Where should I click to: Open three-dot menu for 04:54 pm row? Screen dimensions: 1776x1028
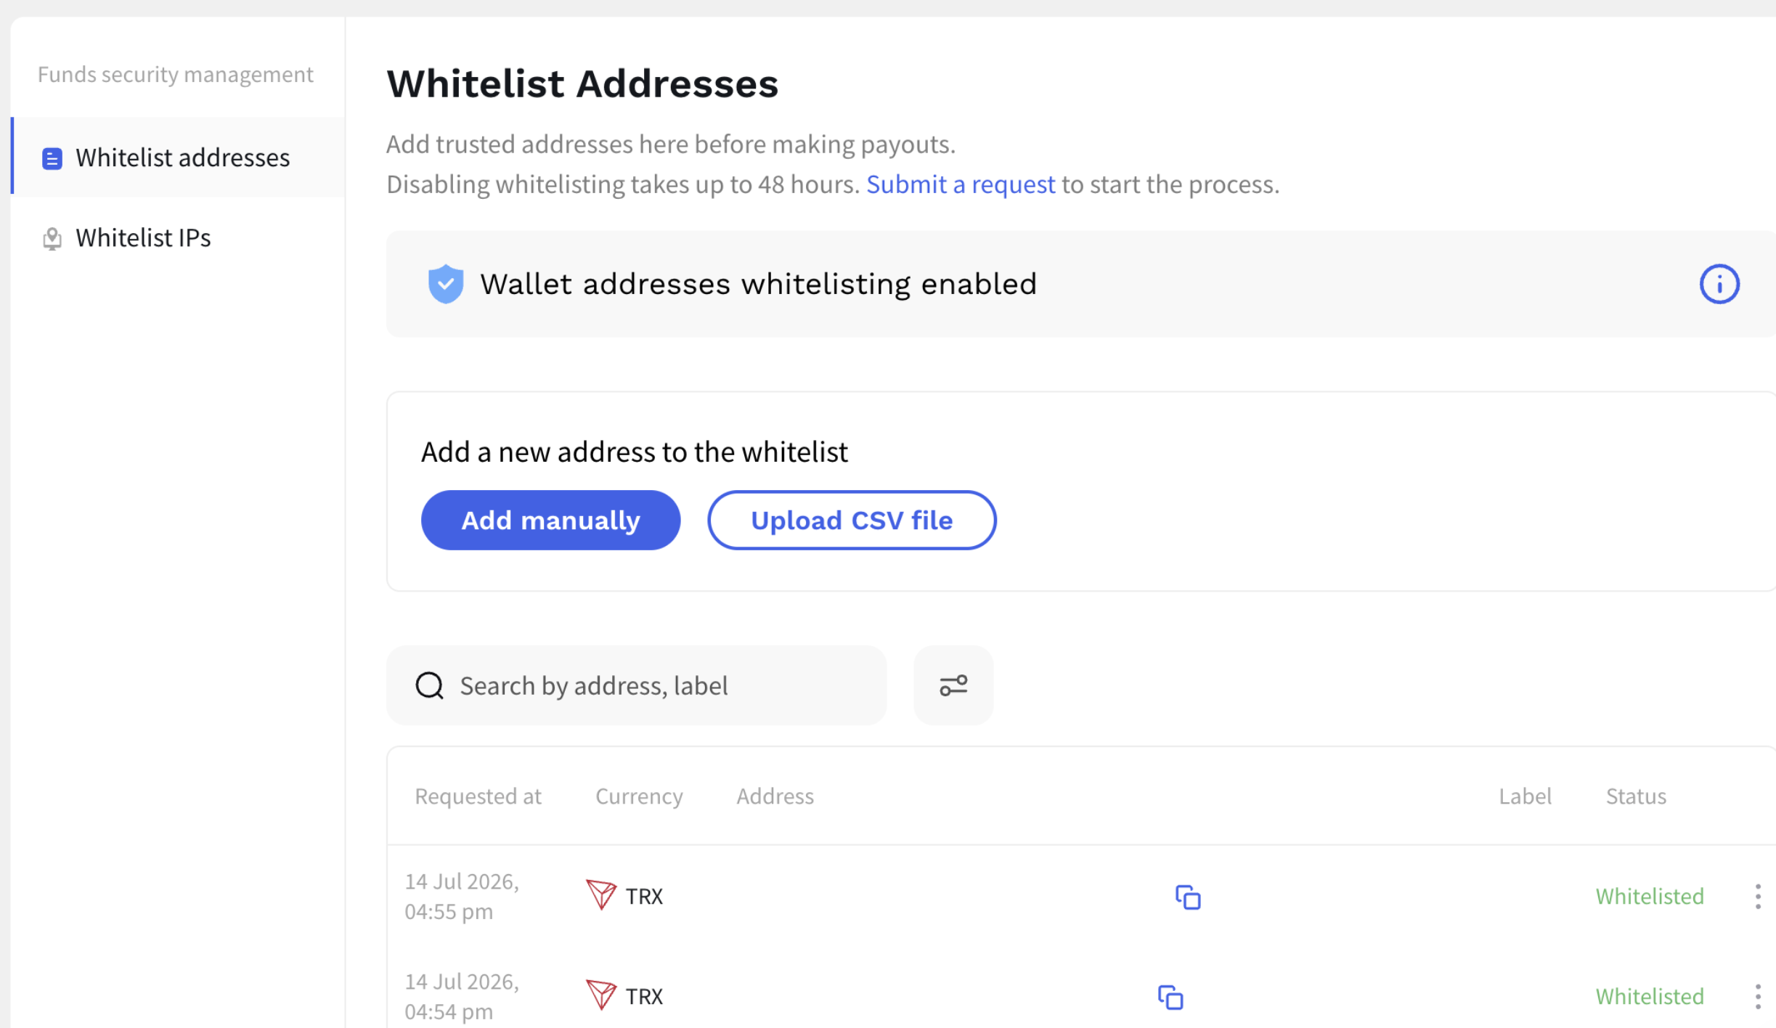(1757, 997)
